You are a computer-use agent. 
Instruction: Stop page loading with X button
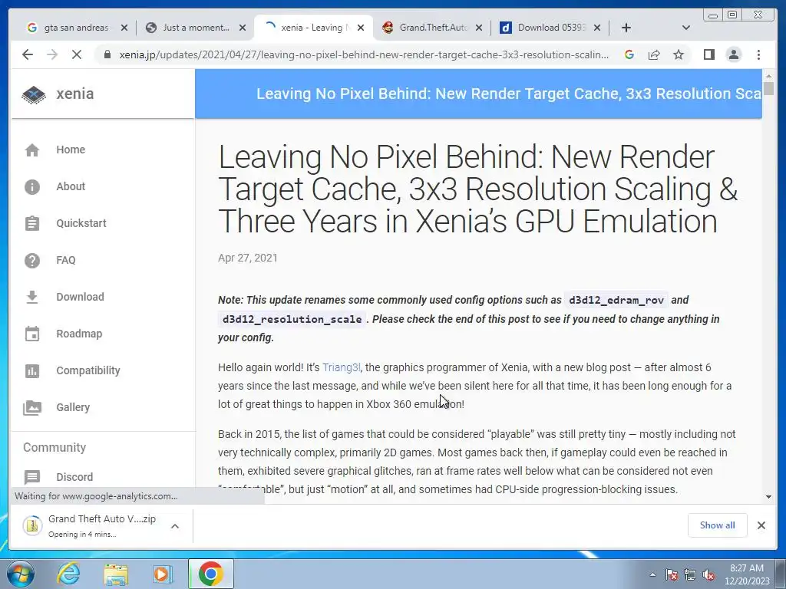pyautogui.click(x=77, y=54)
